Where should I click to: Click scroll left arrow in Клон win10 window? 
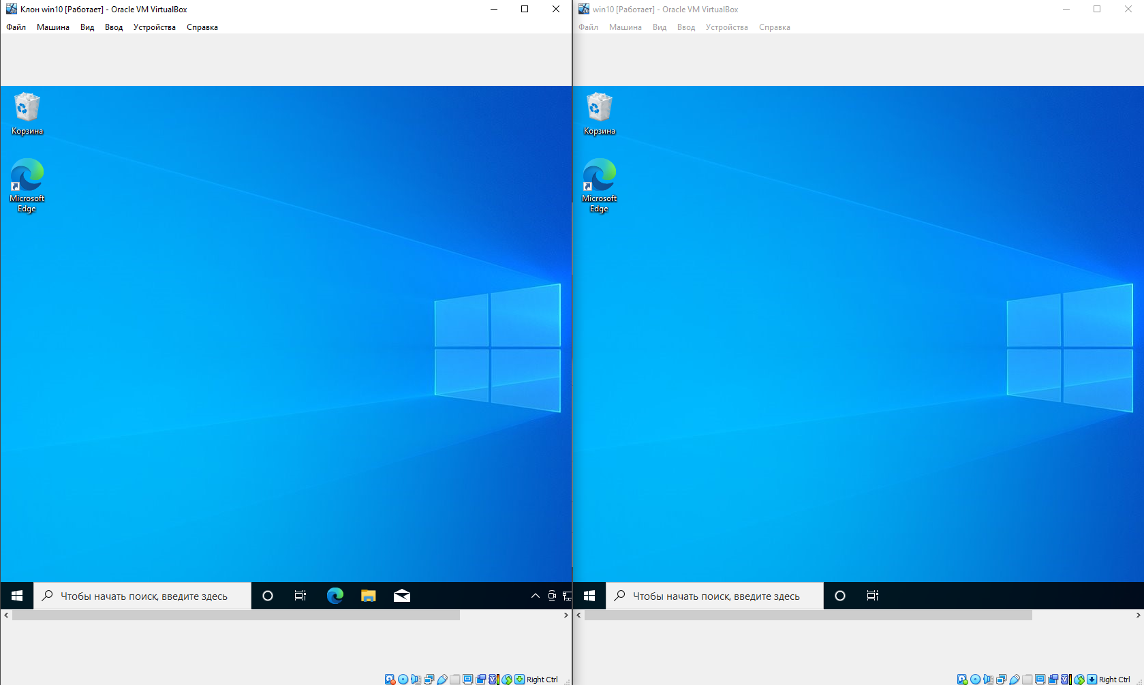[6, 615]
